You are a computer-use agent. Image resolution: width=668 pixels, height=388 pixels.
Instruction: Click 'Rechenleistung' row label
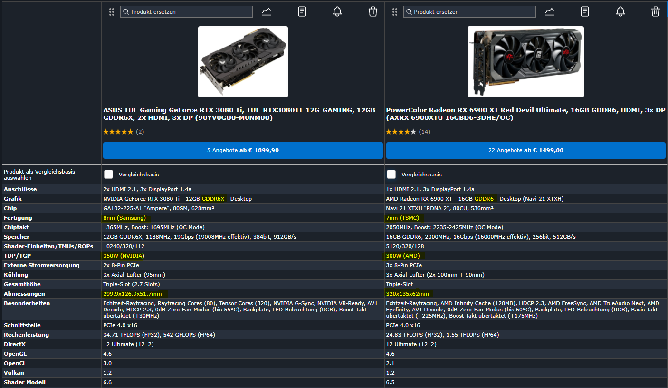tap(26, 335)
